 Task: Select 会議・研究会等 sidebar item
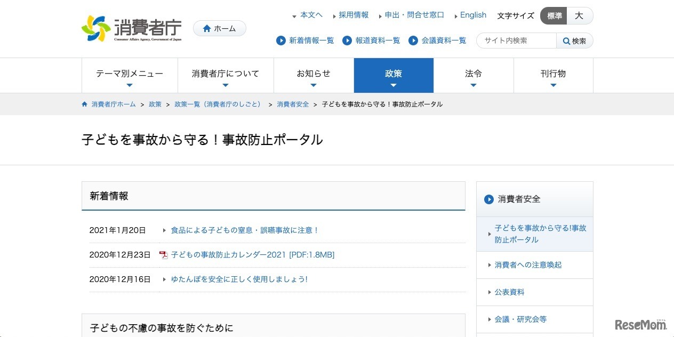pyautogui.click(x=535, y=319)
